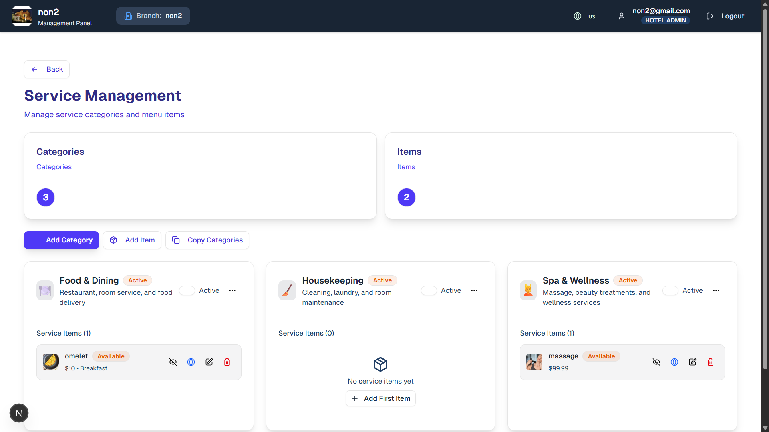Edit the omelet item
The image size is (769, 432).
coord(209,362)
